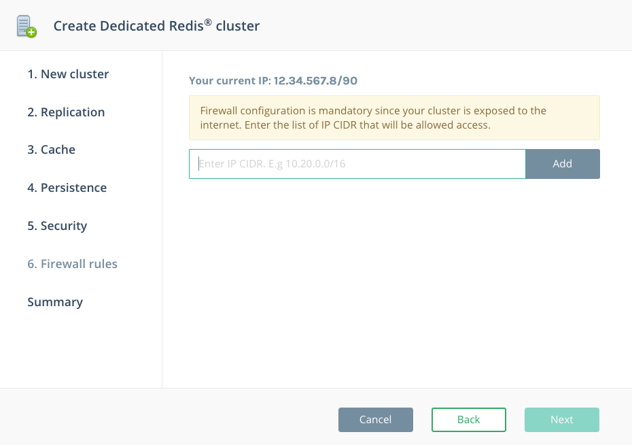Click the Next button
The height and width of the screenshot is (445, 632).
click(562, 420)
